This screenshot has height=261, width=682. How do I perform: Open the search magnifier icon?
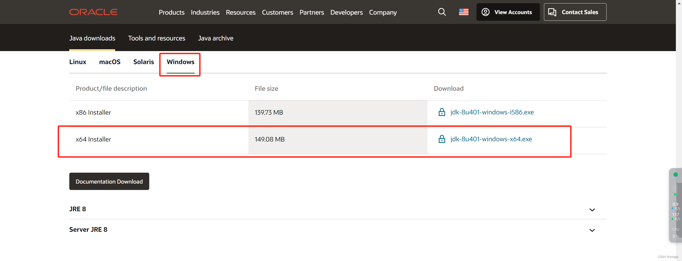click(442, 12)
